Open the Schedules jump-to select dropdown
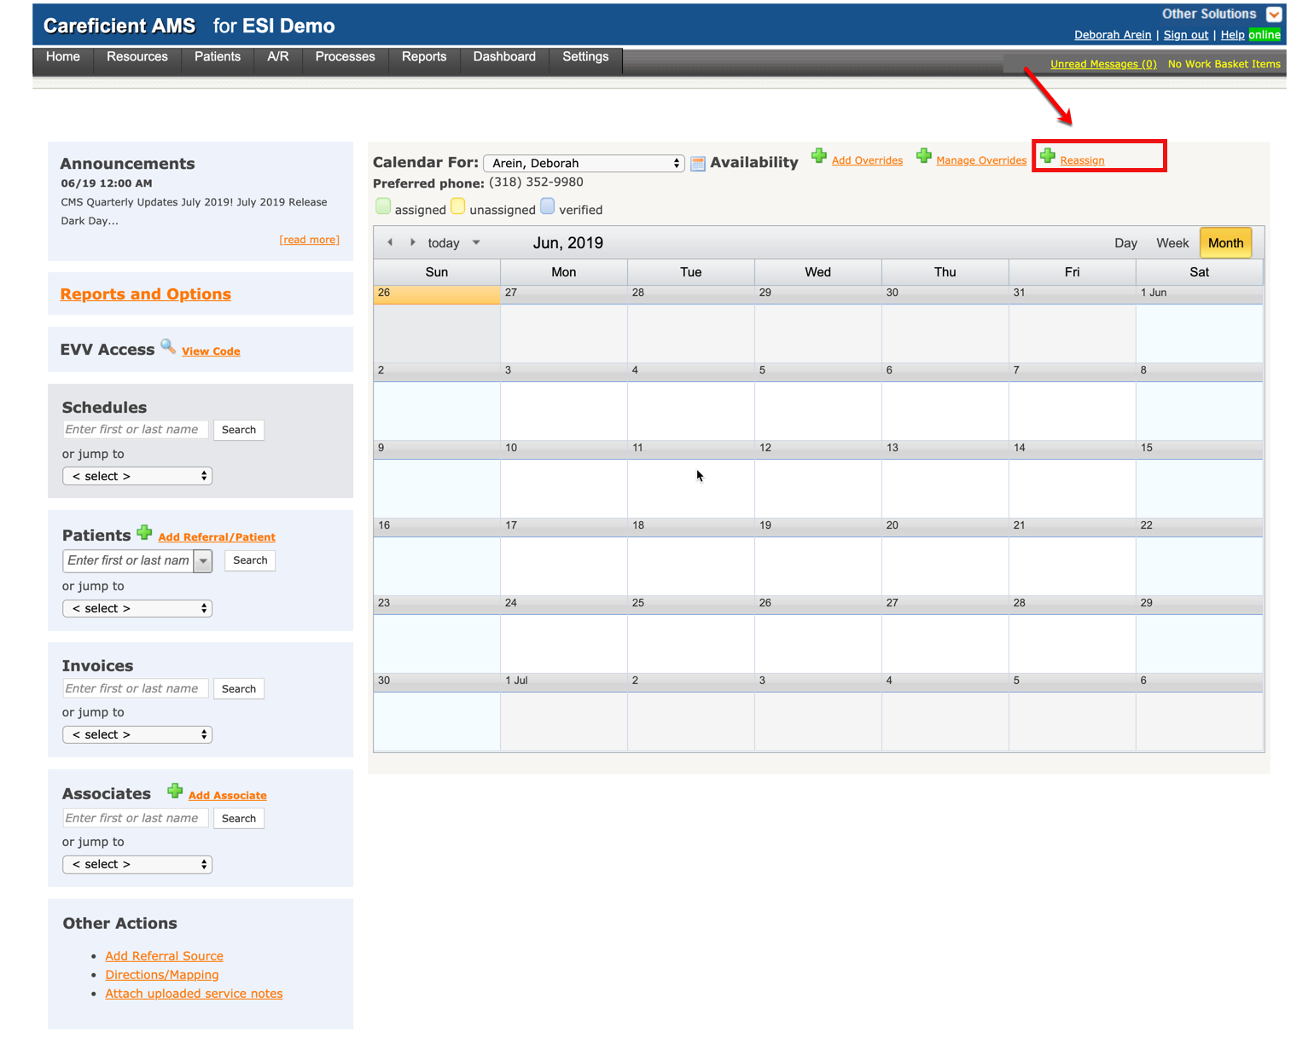The image size is (1291, 1038). point(137,476)
